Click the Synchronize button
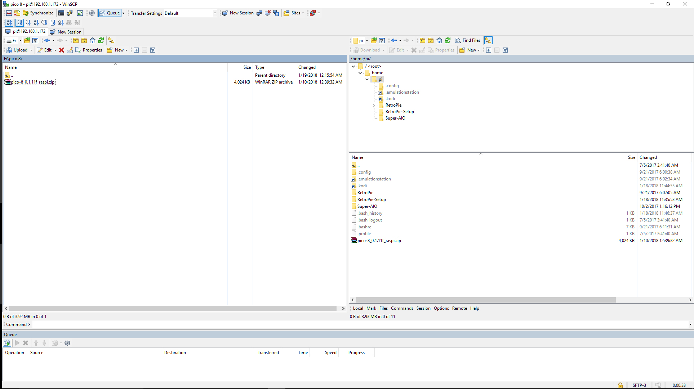 click(x=38, y=13)
